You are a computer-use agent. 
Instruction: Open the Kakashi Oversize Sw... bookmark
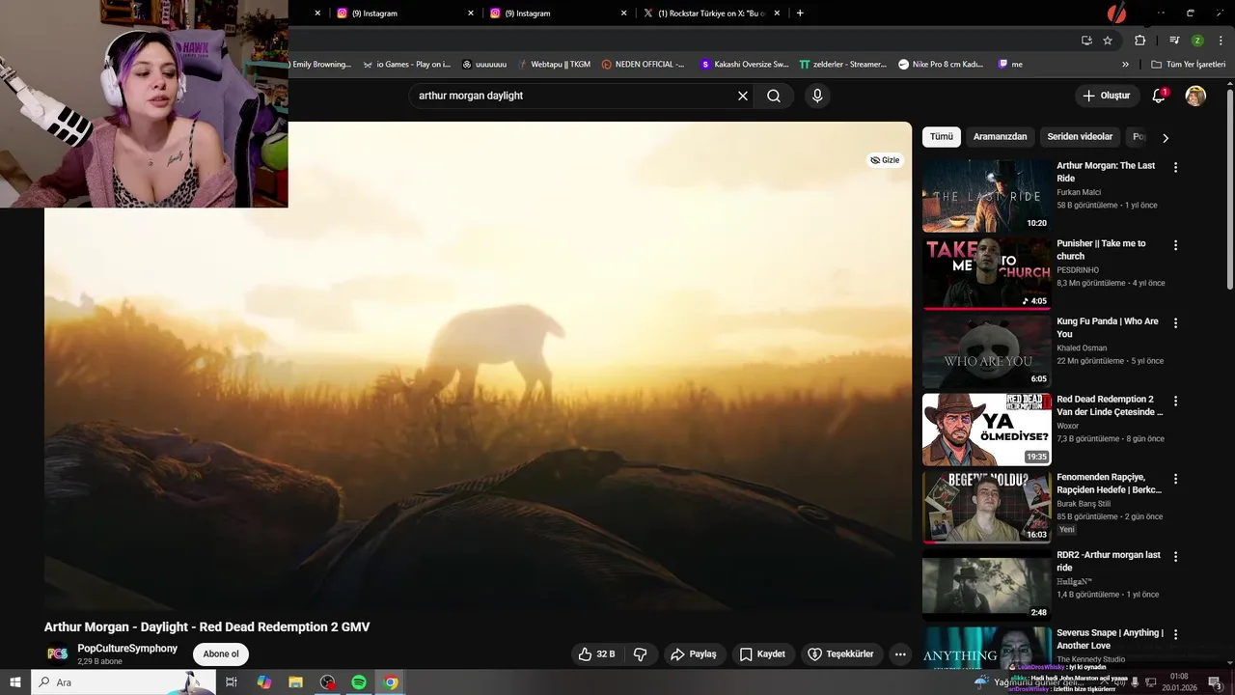(x=744, y=65)
